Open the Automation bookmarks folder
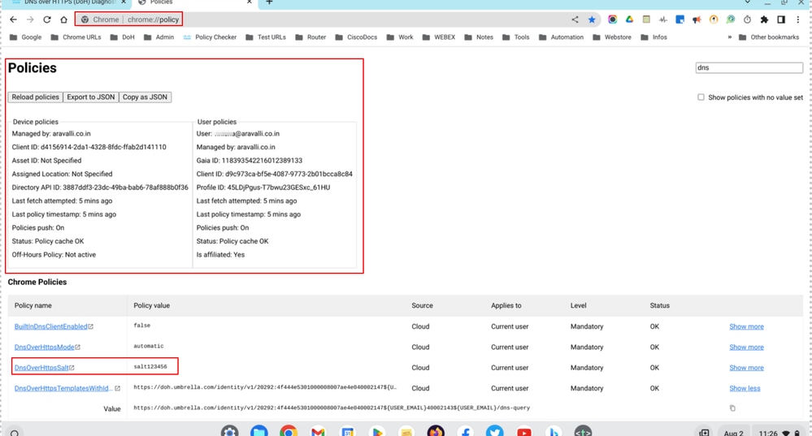Screen dimensions: 812x436 561,37
